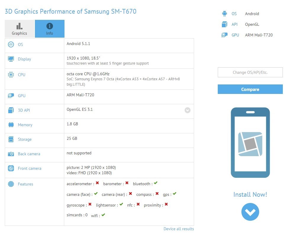Open the Change OS/API/Etc. selector
The height and width of the screenshot is (240, 292).
[x=250, y=72]
